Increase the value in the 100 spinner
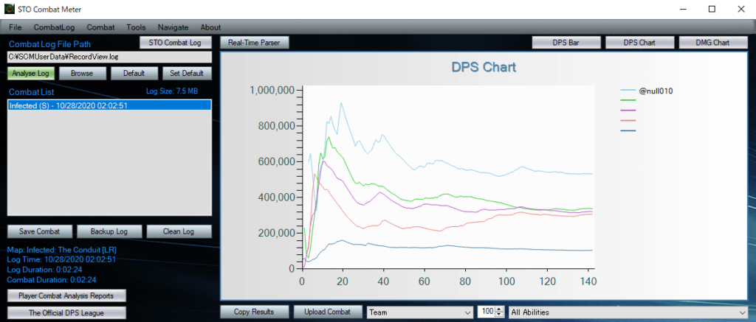This screenshot has width=756, height=322. pyautogui.click(x=500, y=309)
